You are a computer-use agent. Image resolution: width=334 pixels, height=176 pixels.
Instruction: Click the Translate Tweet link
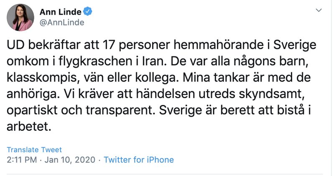tap(34, 150)
